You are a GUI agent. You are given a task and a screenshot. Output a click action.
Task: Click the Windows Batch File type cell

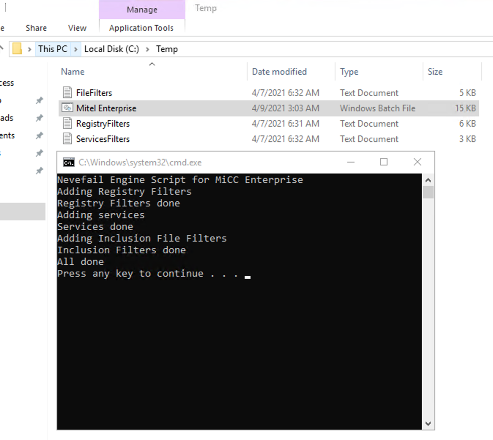click(x=377, y=108)
